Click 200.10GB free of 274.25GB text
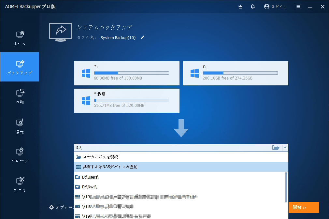 click(227, 78)
